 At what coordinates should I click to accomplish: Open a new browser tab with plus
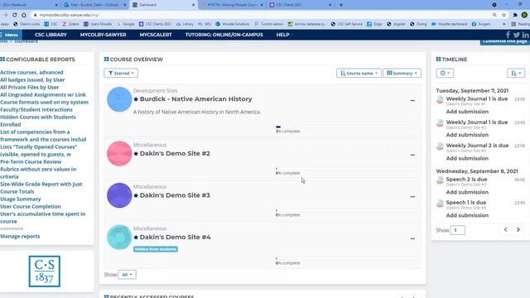tap(341, 5)
